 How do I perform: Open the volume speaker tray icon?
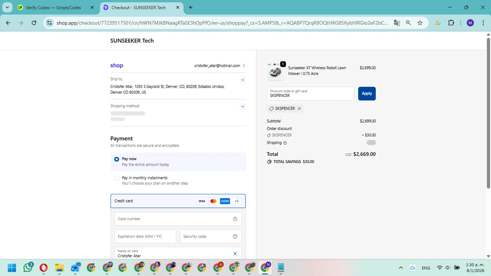click(448, 268)
